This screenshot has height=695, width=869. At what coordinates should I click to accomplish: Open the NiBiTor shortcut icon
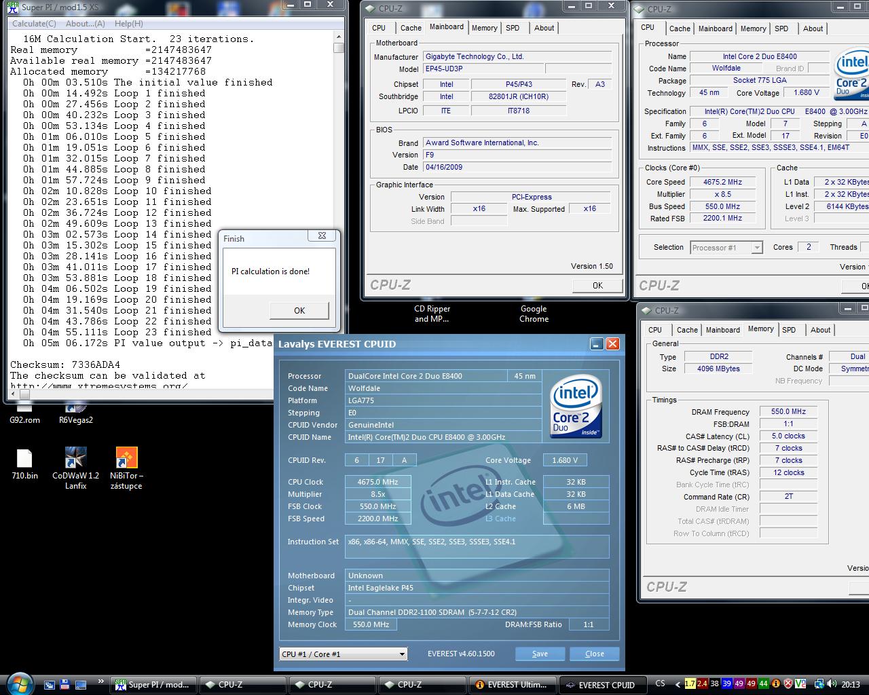pos(126,468)
